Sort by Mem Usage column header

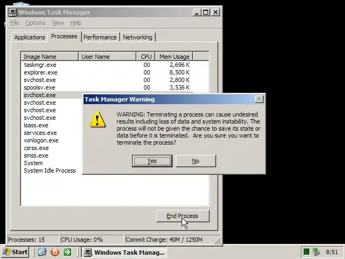(174, 57)
